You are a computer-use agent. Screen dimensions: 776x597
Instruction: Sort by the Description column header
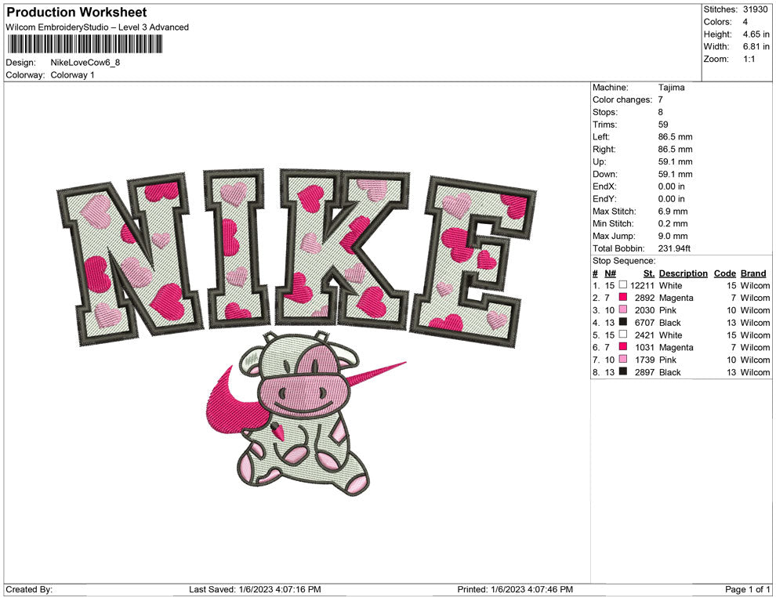point(682,273)
